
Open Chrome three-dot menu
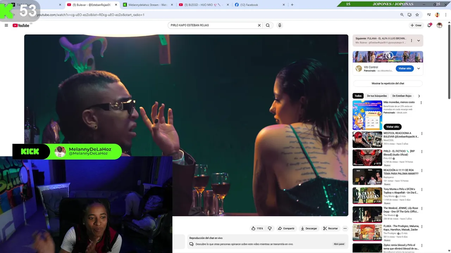point(445,15)
